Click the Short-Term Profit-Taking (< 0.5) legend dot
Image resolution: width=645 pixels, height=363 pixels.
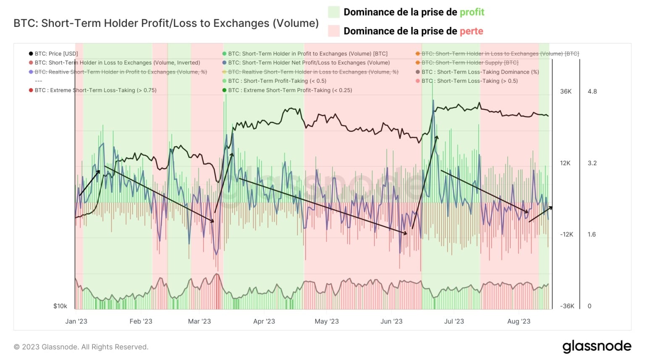point(225,81)
